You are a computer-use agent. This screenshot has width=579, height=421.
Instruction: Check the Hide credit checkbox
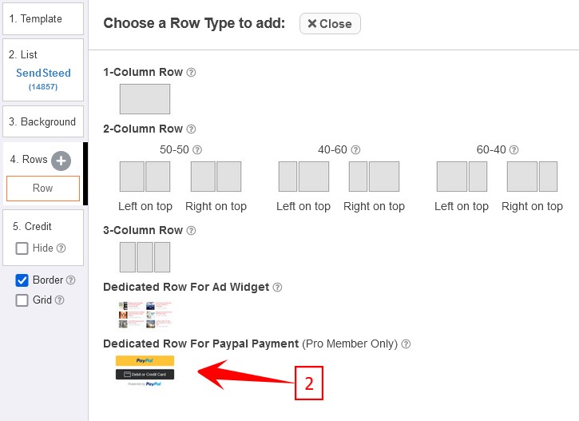[22, 248]
